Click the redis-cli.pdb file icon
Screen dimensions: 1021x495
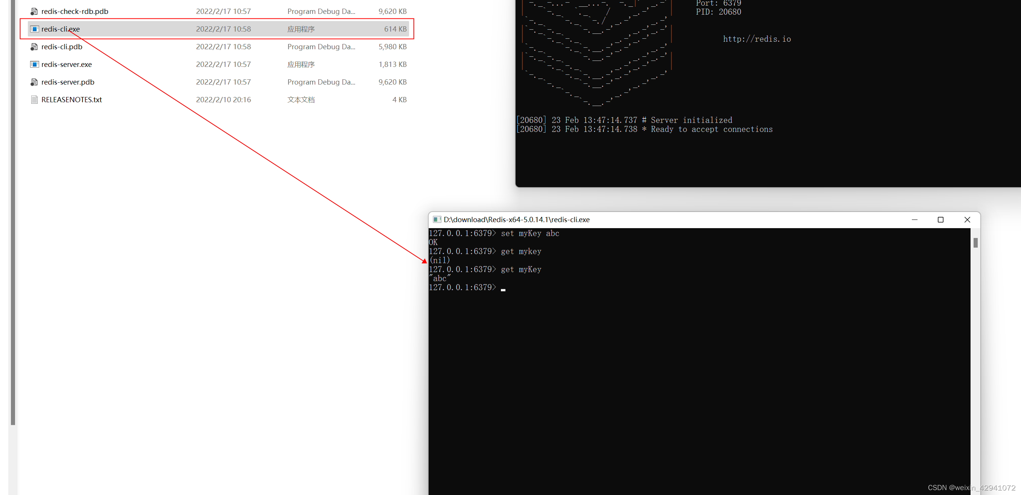(35, 47)
